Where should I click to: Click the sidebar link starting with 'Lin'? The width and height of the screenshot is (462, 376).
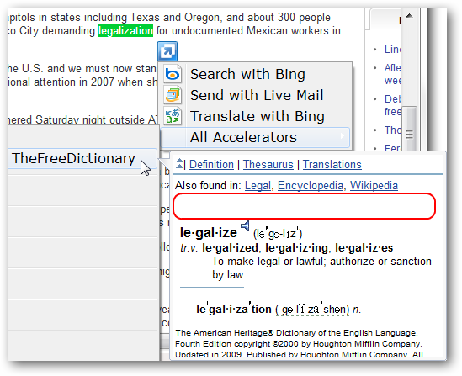tap(392, 49)
